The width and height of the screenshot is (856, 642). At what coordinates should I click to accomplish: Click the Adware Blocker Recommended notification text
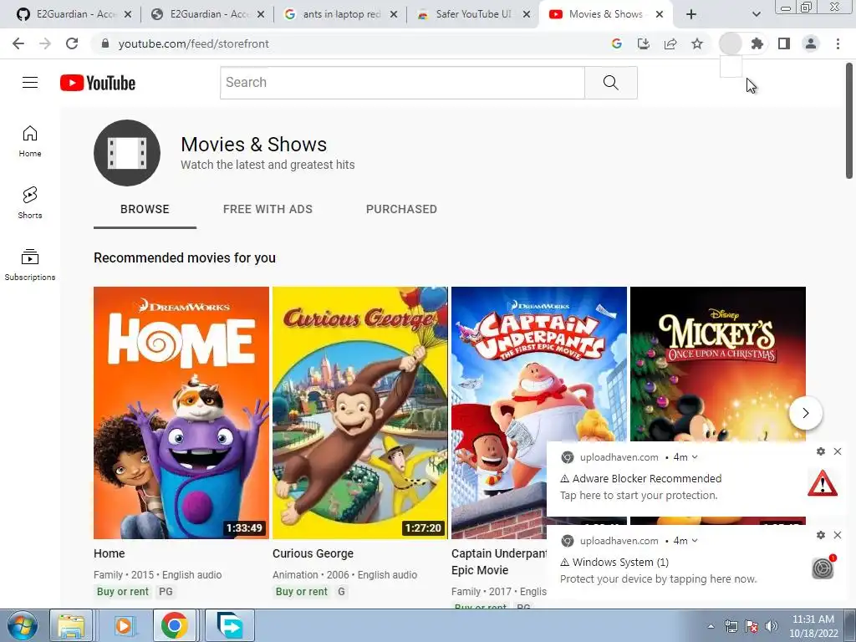(x=647, y=479)
